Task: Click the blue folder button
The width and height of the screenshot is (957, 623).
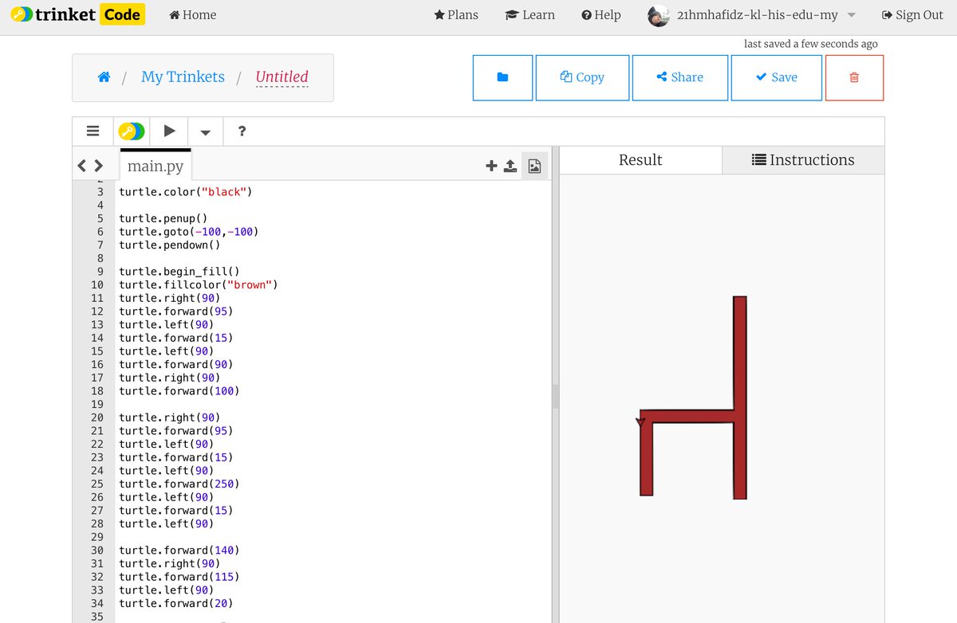Action: 502,77
